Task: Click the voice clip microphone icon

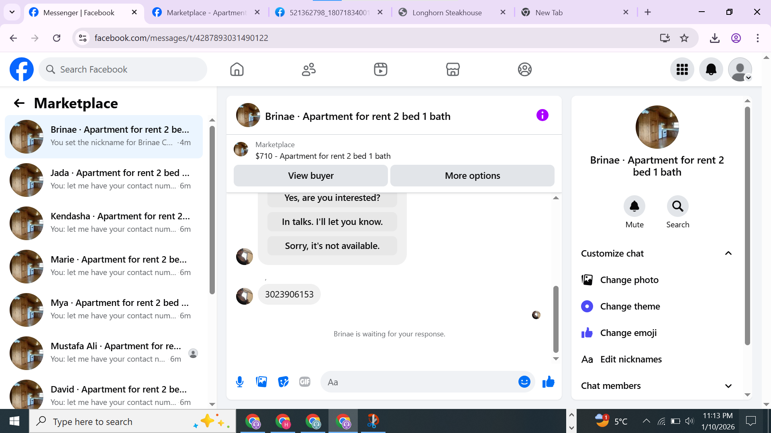Action: 240,382
